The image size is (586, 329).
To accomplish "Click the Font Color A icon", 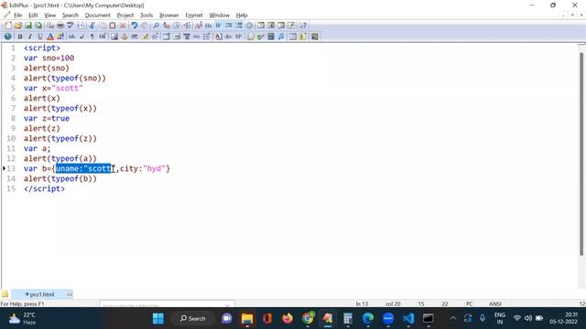I will tap(50, 37).
